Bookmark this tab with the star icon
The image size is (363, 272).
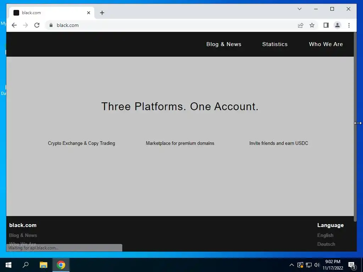[x=312, y=25]
